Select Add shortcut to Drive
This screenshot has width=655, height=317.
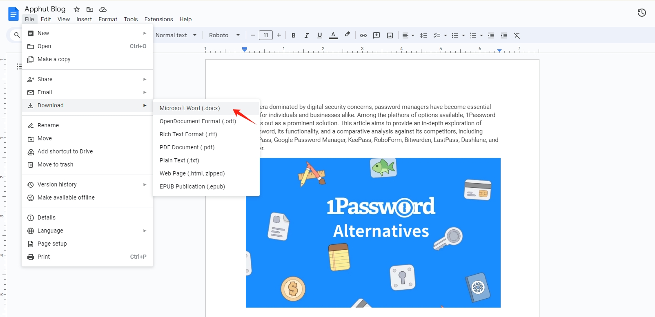87,151
